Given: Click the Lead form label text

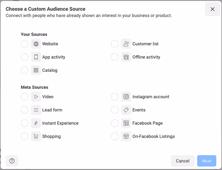Looking at the screenshot, I should tap(52, 110).
